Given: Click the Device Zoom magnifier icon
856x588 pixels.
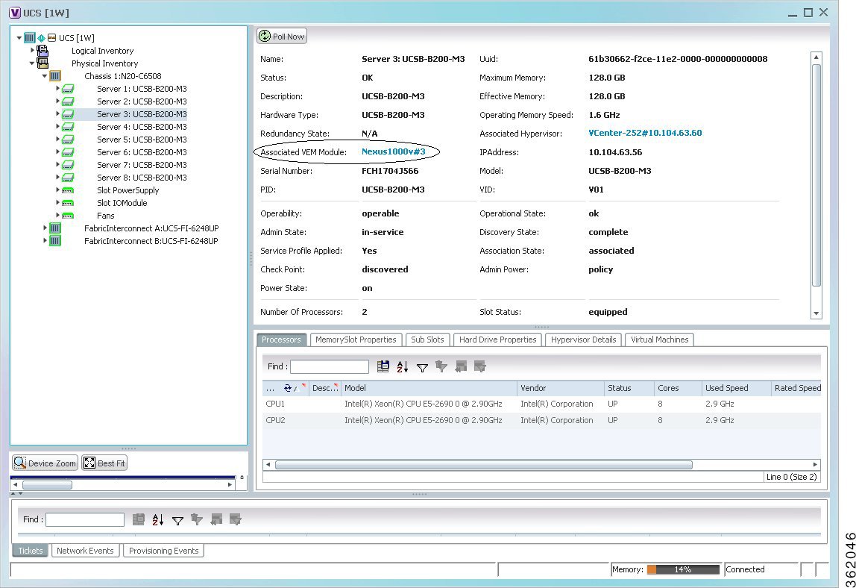Looking at the screenshot, I should point(19,463).
